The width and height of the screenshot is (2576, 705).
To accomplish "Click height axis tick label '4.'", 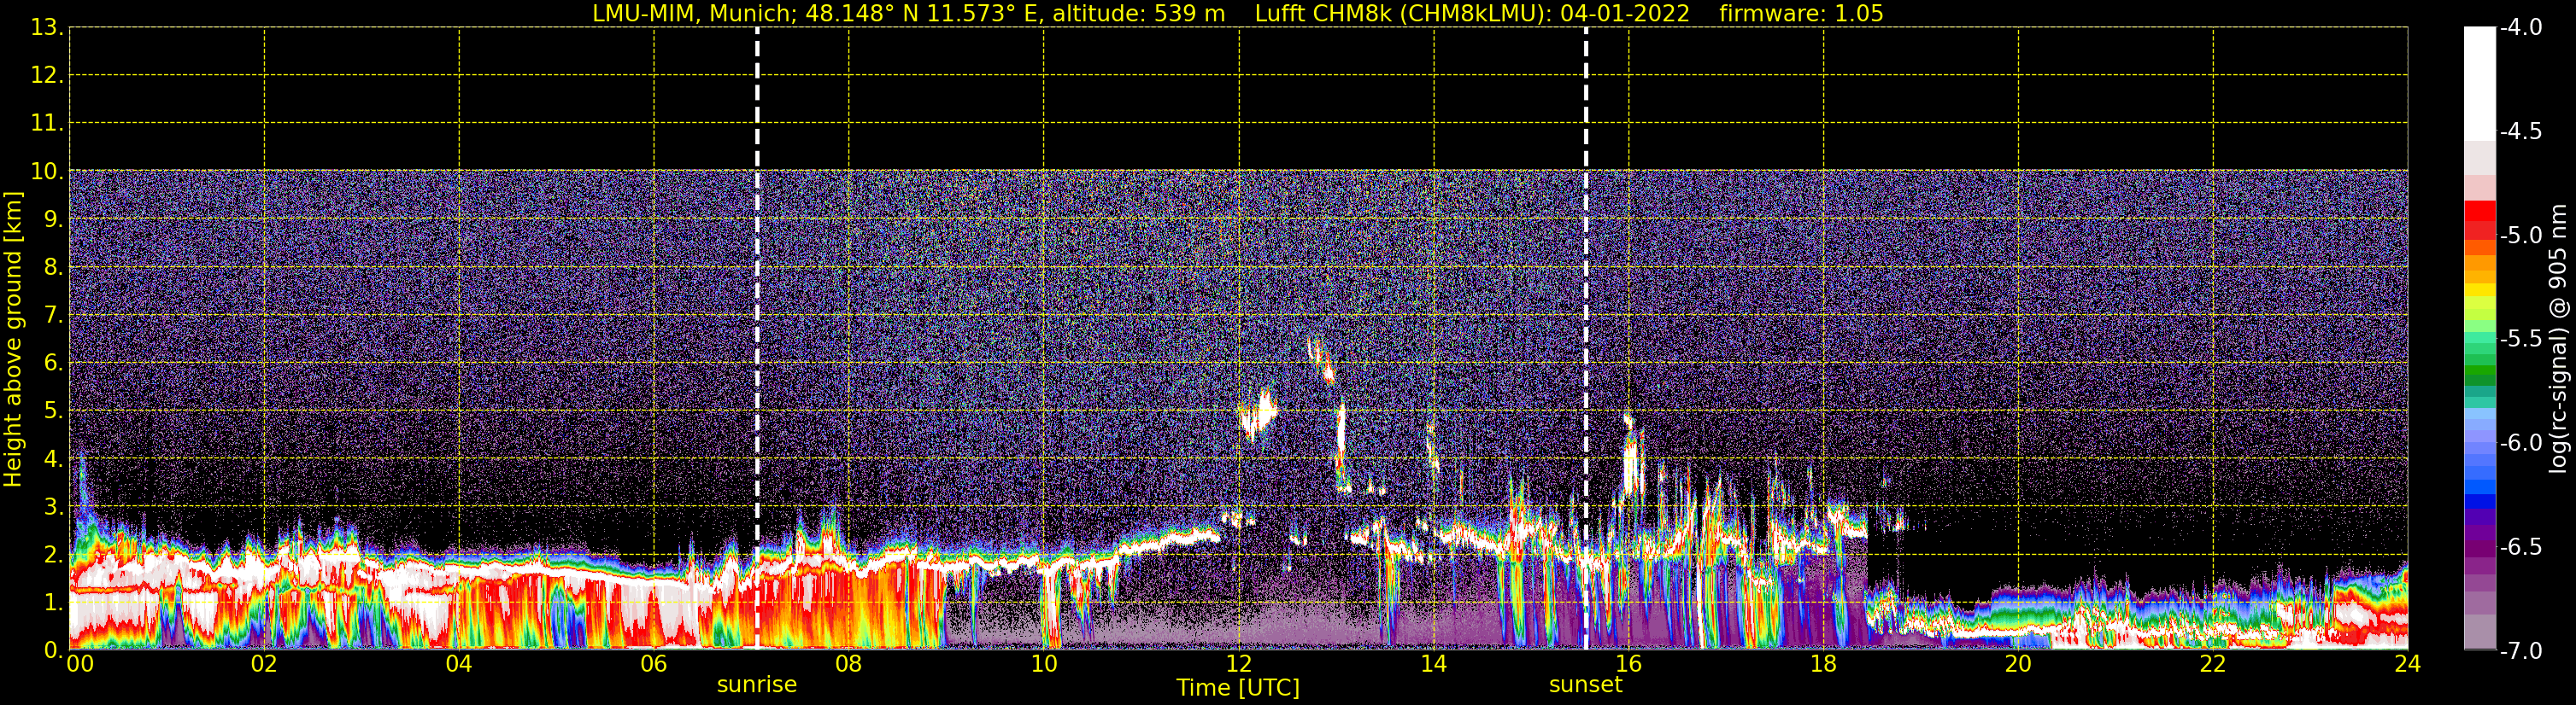I will 53,458.
